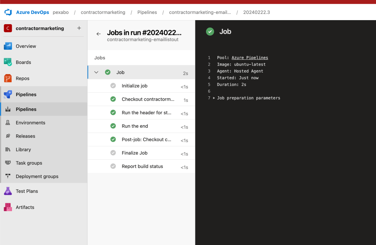The width and height of the screenshot is (376, 245).
Task: Click the Azure DevOps logo icon
Action: pyautogui.click(x=8, y=12)
